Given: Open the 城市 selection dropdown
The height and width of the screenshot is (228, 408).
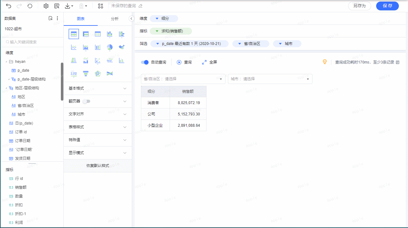Looking at the screenshot, I should point(270,79).
